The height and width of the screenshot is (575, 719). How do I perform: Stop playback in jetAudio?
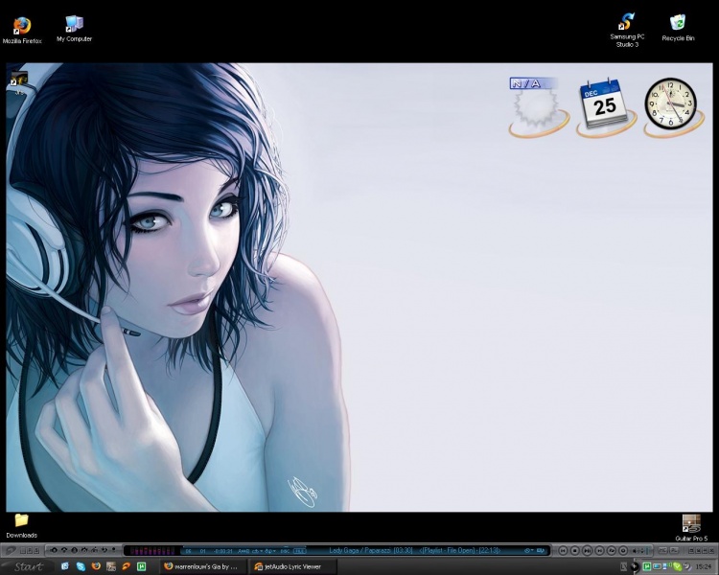click(574, 551)
